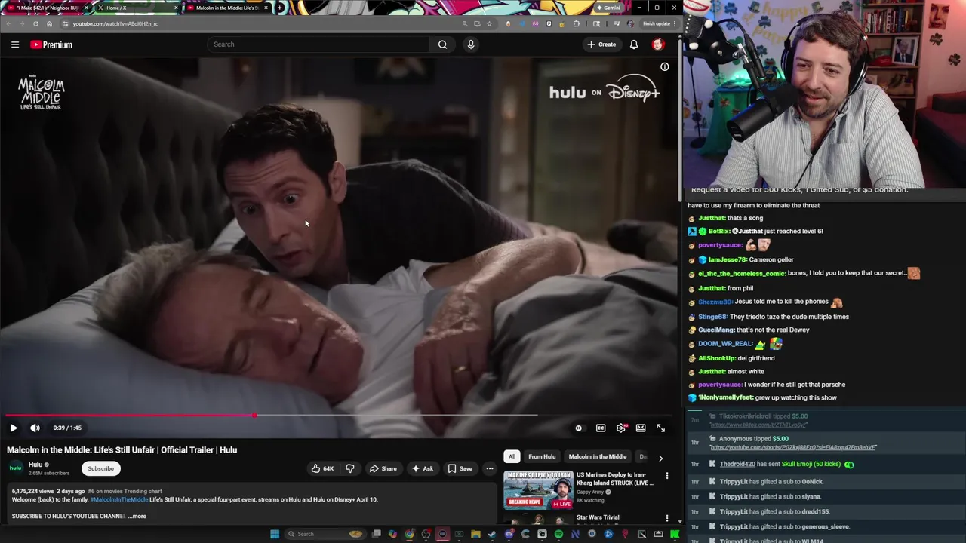Select the Malcolm in the Middle chip
The width and height of the screenshot is (966, 543).
pyautogui.click(x=598, y=456)
